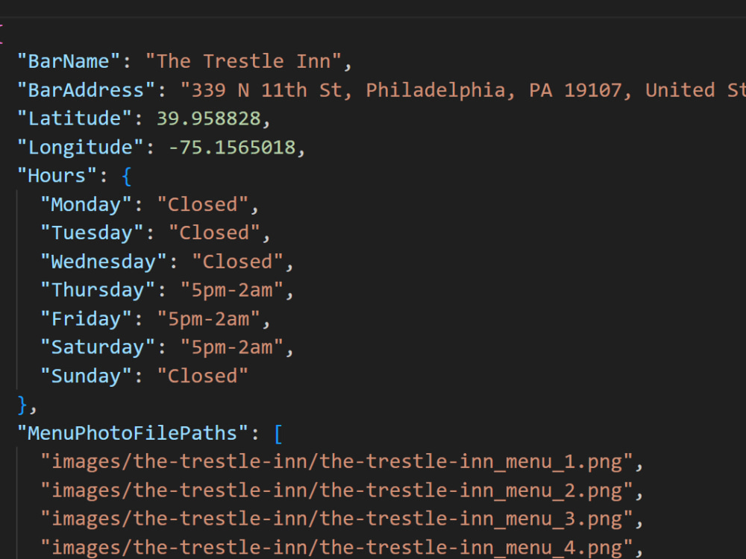Select Sunday's "Closed" value
This screenshot has height=559, width=746.
(x=203, y=376)
